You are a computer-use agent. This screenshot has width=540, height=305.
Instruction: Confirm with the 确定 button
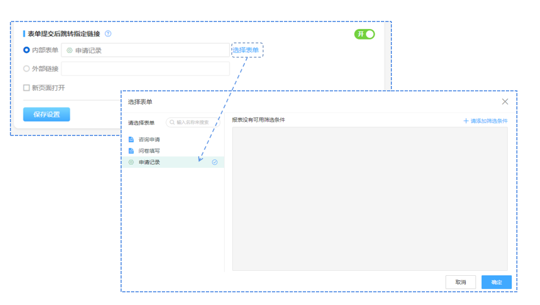click(496, 282)
